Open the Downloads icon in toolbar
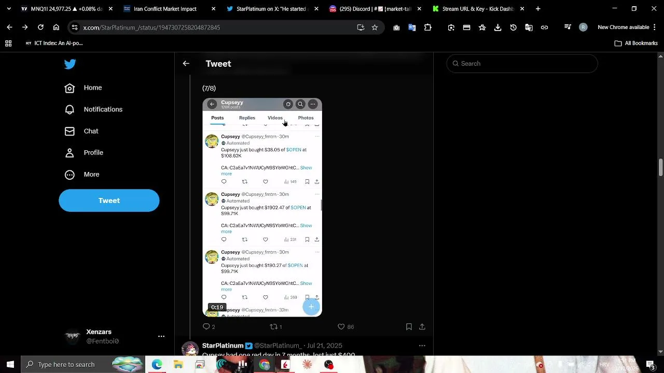Screen dimensions: 664x373 tap(497, 27)
